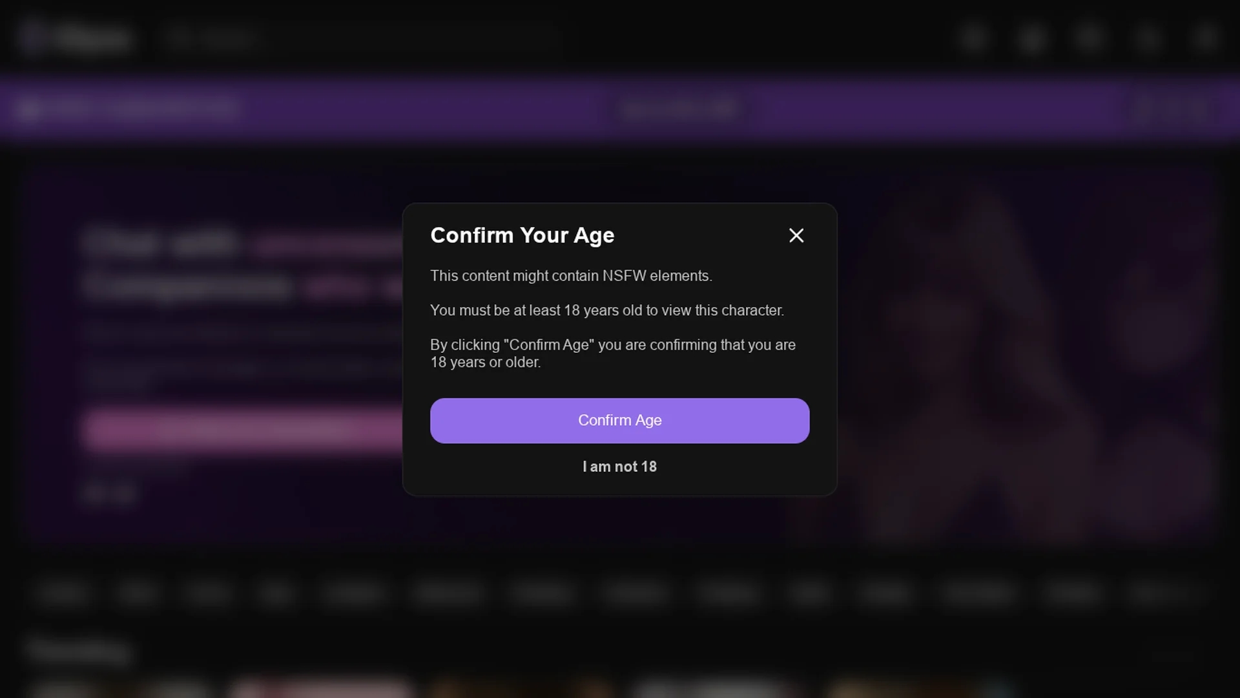Select the third blurred icon in top-right header
This screenshot has width=1240, height=698.
(x=1090, y=38)
